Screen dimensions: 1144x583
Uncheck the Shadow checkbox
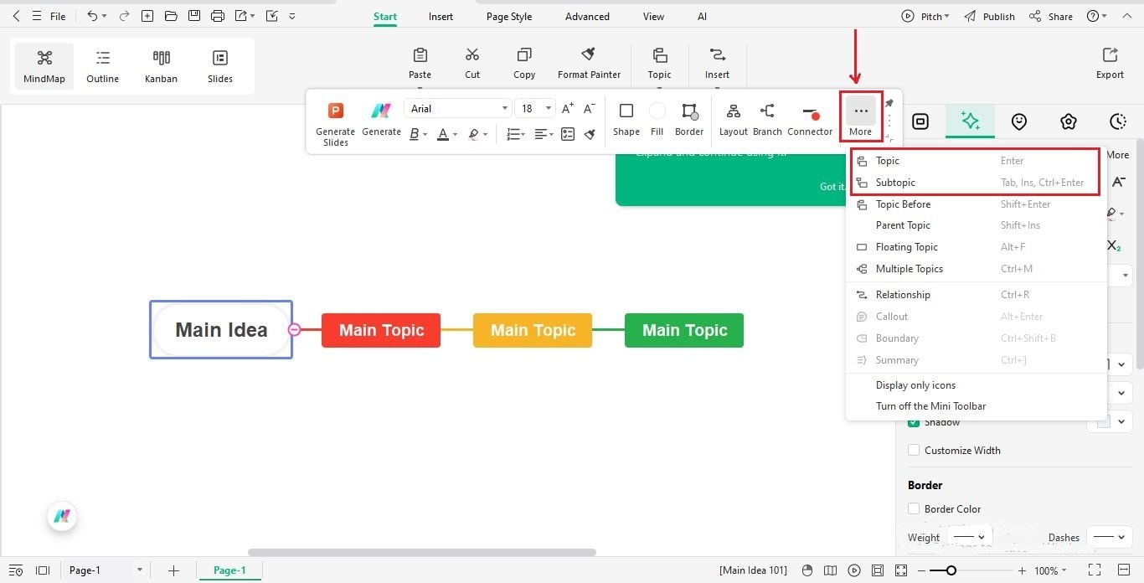coord(914,422)
